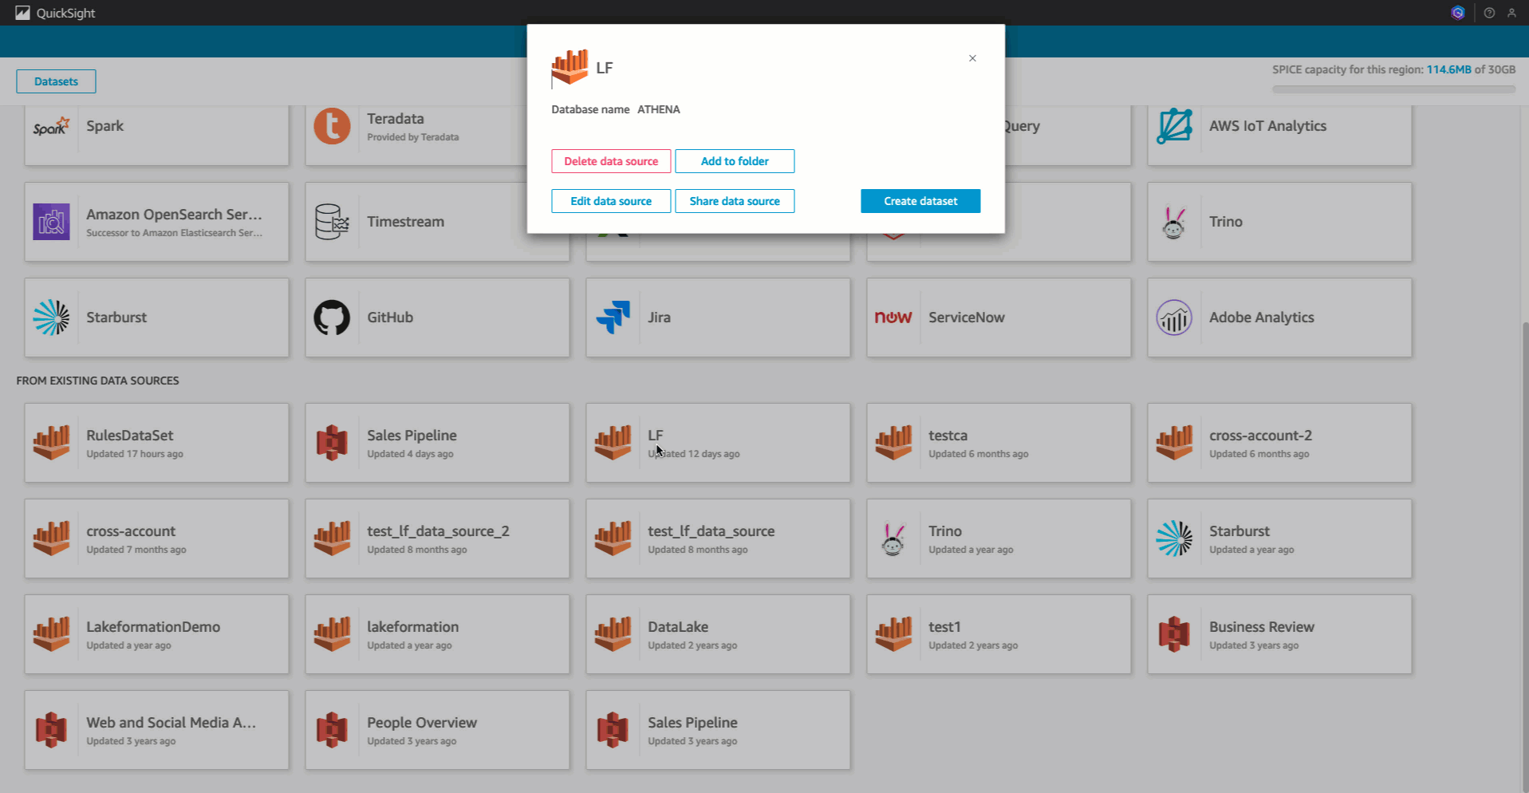
Task: Open the Business Review S3 source
Action: point(1279,634)
